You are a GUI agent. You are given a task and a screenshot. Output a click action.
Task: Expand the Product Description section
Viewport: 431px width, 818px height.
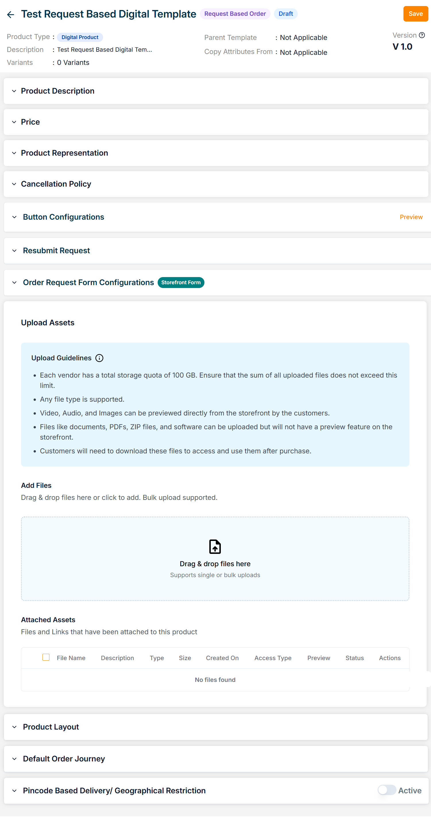click(x=14, y=91)
